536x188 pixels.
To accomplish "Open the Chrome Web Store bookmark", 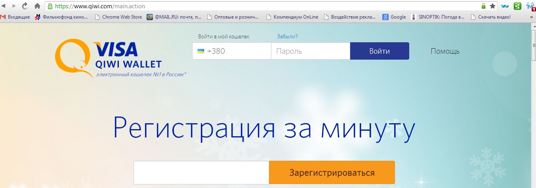I will pos(119,17).
